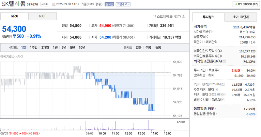The height and width of the screenshot is (137, 261).
Task: Click the 외국인보유주식수(B) value 80,118,146
Action: [248, 57]
